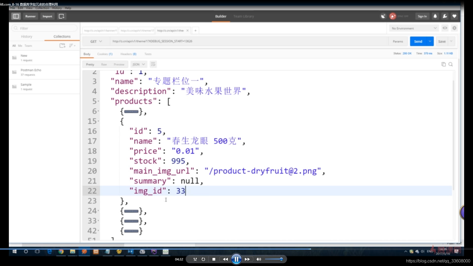This screenshot has width=473, height=266.
Task: Select the banner/1 request tab
Action: coord(100,31)
